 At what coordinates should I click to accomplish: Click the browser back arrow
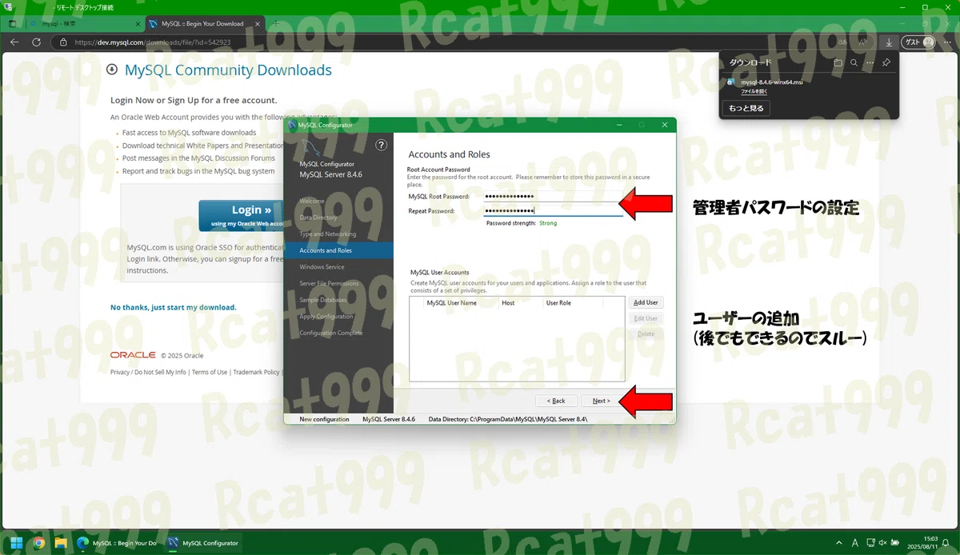14,42
